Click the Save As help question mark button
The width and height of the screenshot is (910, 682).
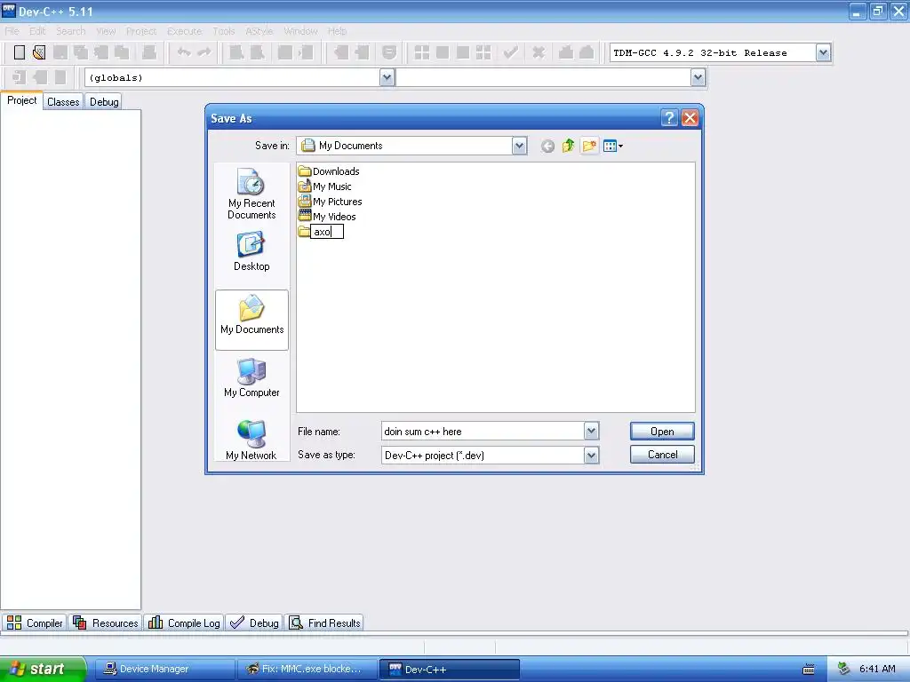point(669,118)
